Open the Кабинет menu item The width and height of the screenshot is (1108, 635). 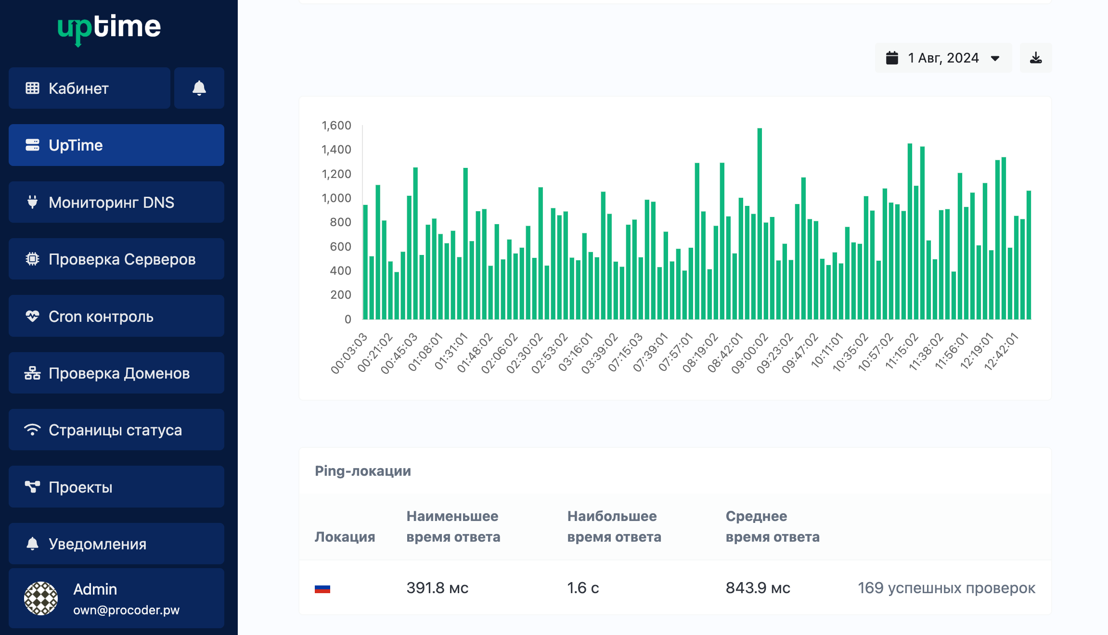[90, 88]
